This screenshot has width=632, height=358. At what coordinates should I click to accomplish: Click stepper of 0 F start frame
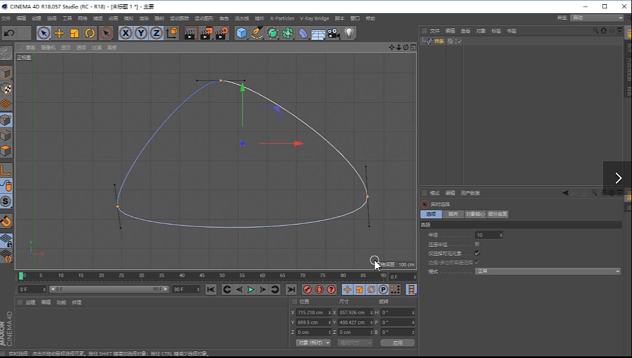(43, 289)
